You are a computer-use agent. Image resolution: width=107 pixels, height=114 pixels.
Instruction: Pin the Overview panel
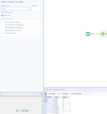[41, 94]
